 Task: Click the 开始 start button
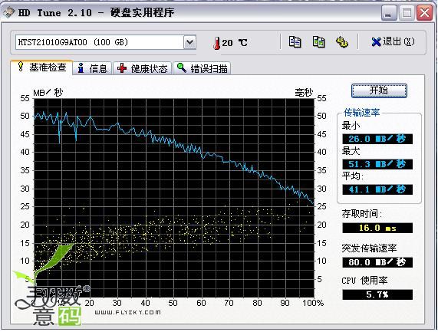(379, 90)
